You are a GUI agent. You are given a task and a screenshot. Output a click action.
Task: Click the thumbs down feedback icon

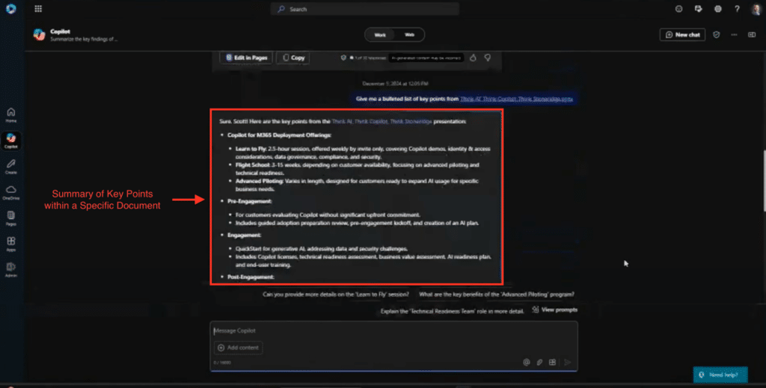[487, 58]
